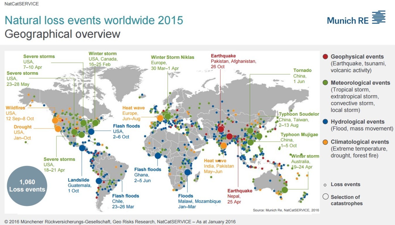Image resolution: width=395 pixels, height=225 pixels.
Task: Click the blue circle for Chile flash floods
Action: [x=99, y=181]
